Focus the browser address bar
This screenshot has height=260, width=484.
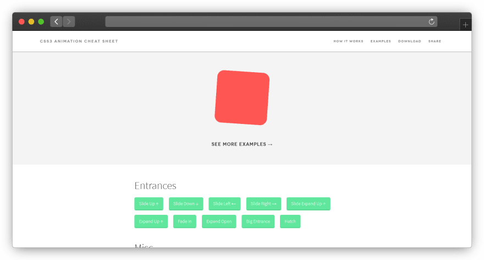click(271, 21)
